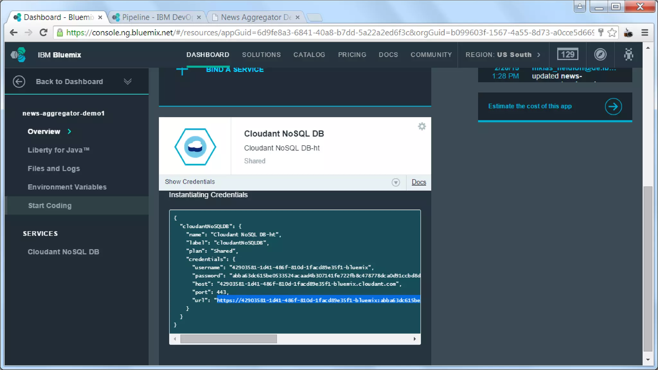Click the Cloudant NoSQL DB hexagon icon
This screenshot has width=658, height=370.
coord(195,147)
